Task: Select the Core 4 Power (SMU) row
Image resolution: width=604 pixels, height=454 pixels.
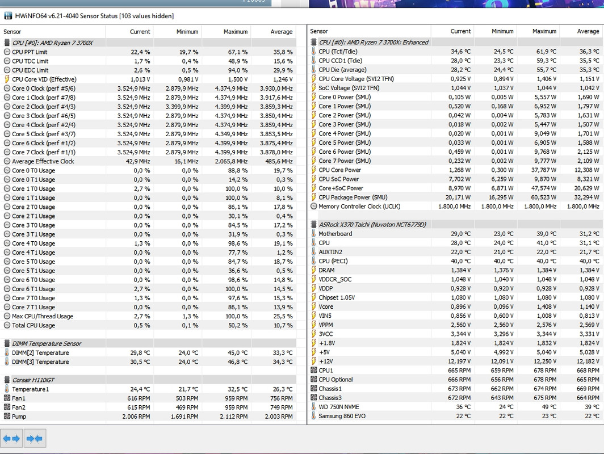Action: [455, 133]
